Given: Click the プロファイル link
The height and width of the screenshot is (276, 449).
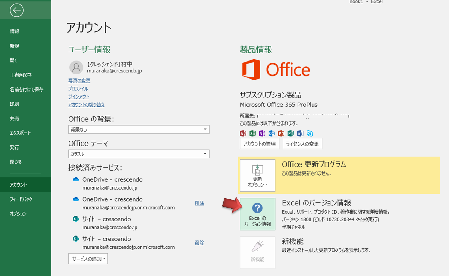Looking at the screenshot, I should 78,89.
